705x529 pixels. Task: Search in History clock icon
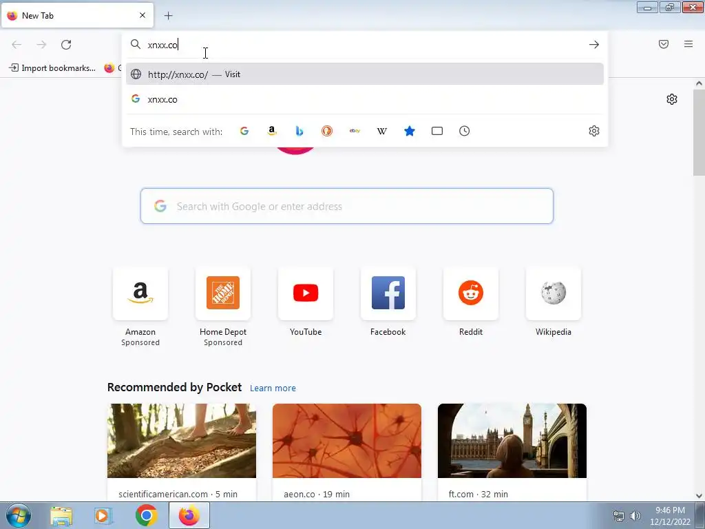click(x=465, y=131)
